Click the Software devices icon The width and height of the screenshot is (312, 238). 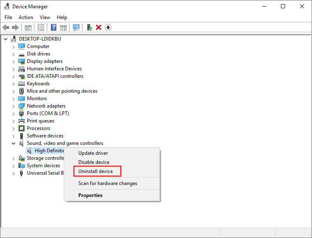[22, 136]
